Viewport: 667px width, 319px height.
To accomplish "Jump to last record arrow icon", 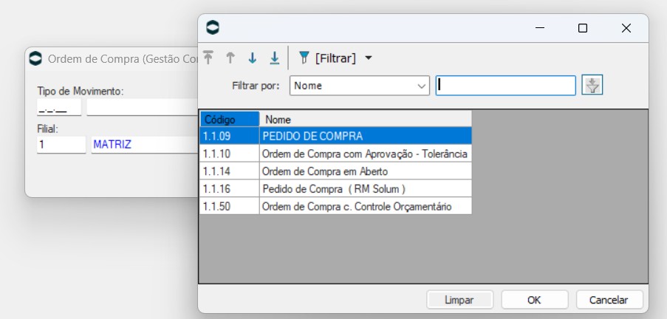I will click(275, 58).
